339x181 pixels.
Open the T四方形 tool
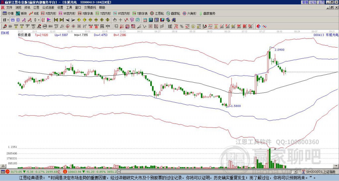point(103,13)
